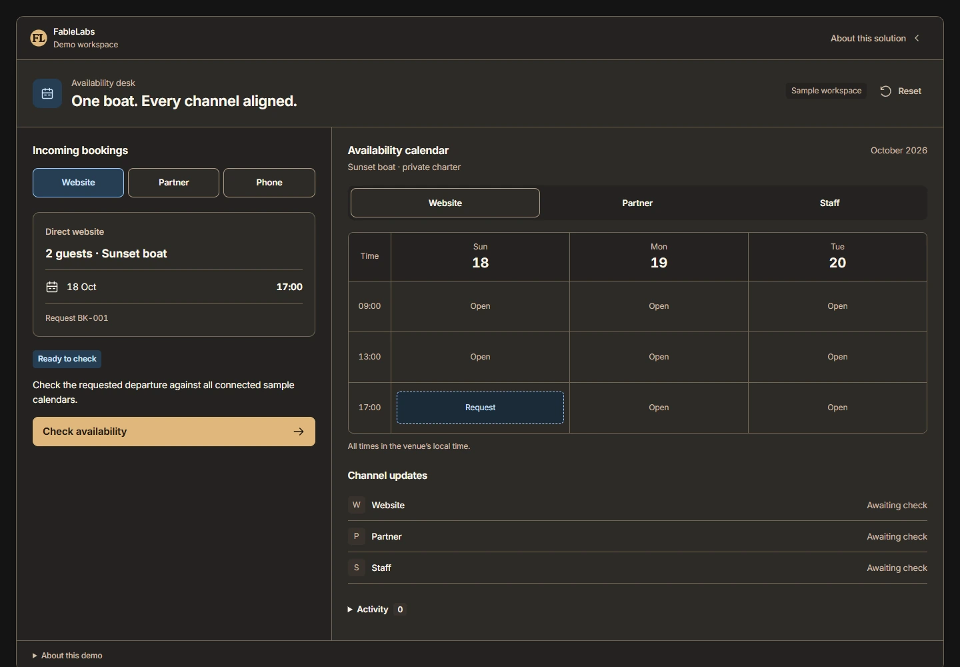
Task: Select Phone incoming booking source
Action: tap(269, 183)
